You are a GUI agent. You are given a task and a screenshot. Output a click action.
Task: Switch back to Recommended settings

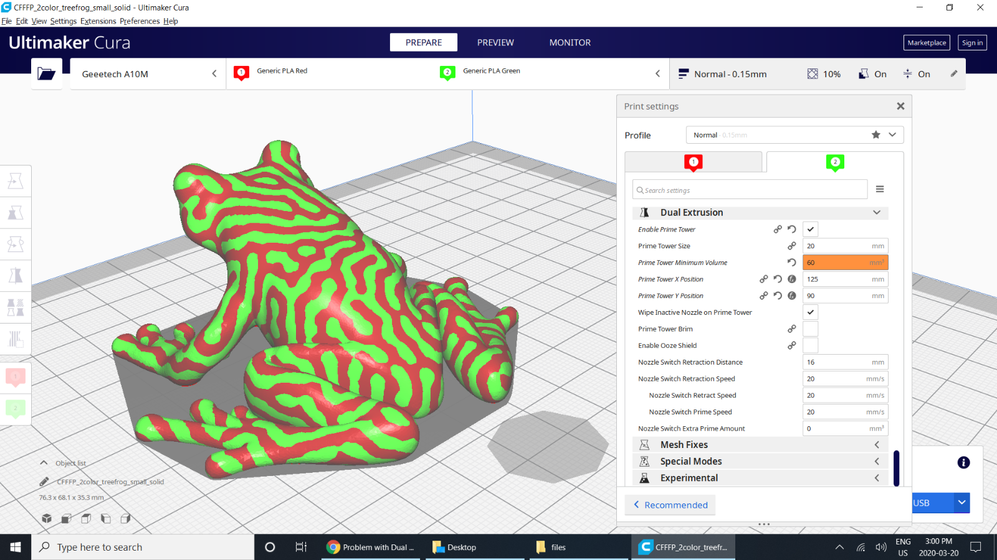[670, 505]
